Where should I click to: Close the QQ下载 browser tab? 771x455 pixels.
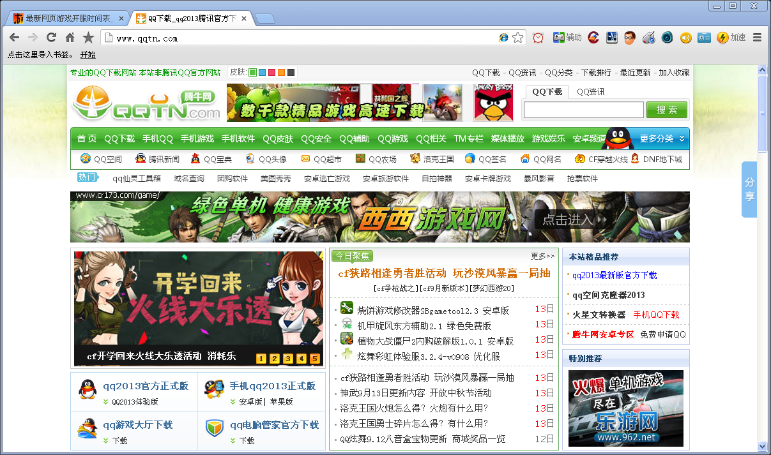coord(244,19)
